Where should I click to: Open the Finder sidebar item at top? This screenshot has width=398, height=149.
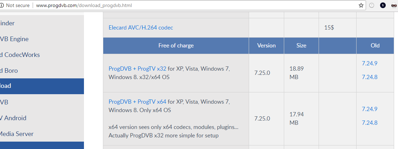42,23
